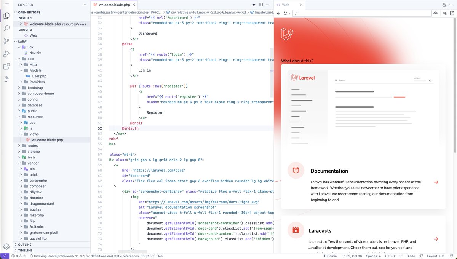The width and height of the screenshot is (457, 259).
Task: Click the preview URL address field
Action: click(x=362, y=13)
